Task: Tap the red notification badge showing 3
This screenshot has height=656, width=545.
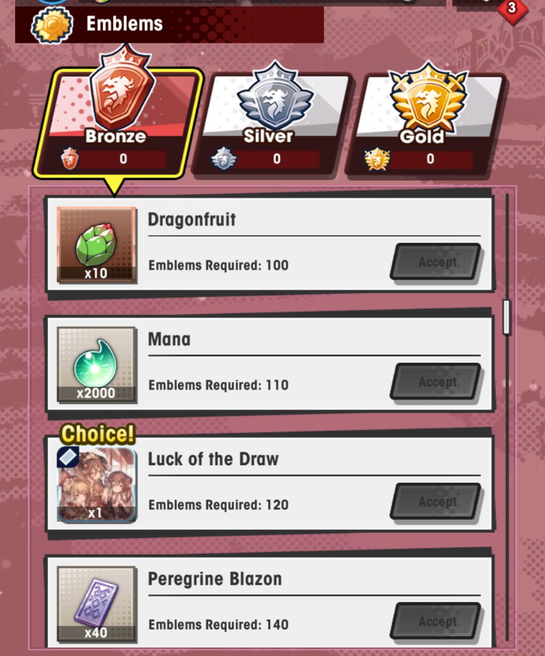Action: click(x=512, y=9)
